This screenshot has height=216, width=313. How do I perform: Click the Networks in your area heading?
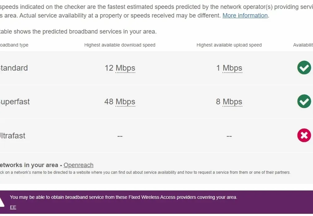pos(29,165)
